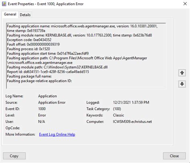Copy the event details with Copy button
The image size is (190, 163).
click(x=14, y=156)
